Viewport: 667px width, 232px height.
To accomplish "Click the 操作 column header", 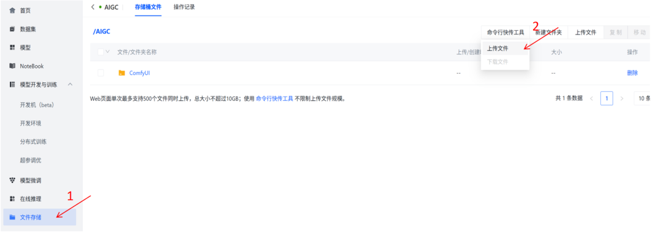I will coord(632,52).
